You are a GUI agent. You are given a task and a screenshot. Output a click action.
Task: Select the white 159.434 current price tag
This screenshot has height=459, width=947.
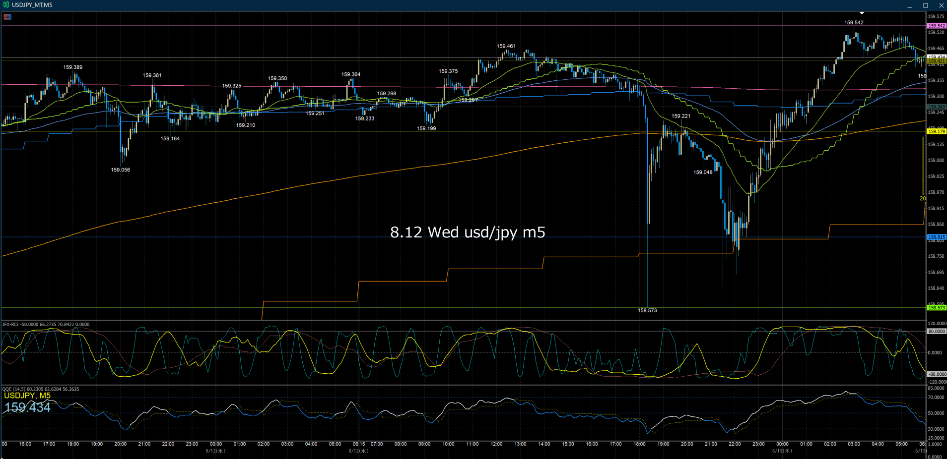click(x=937, y=57)
